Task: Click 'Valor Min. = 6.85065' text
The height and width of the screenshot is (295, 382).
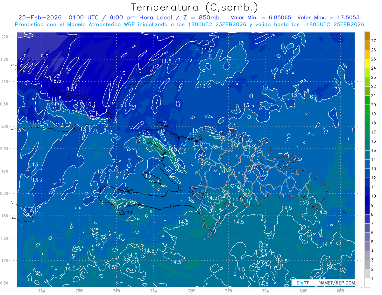Action: click(261, 18)
